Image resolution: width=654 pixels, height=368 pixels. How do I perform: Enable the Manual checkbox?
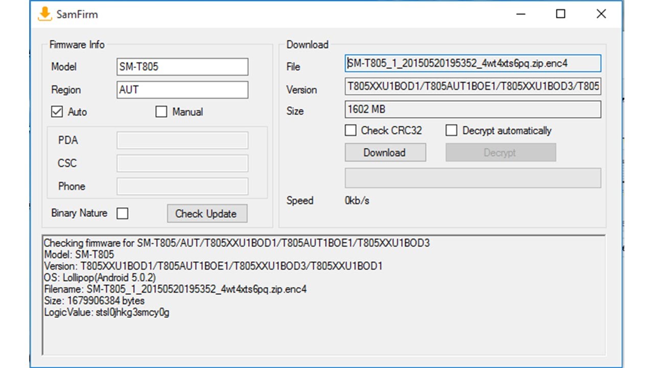click(x=161, y=112)
